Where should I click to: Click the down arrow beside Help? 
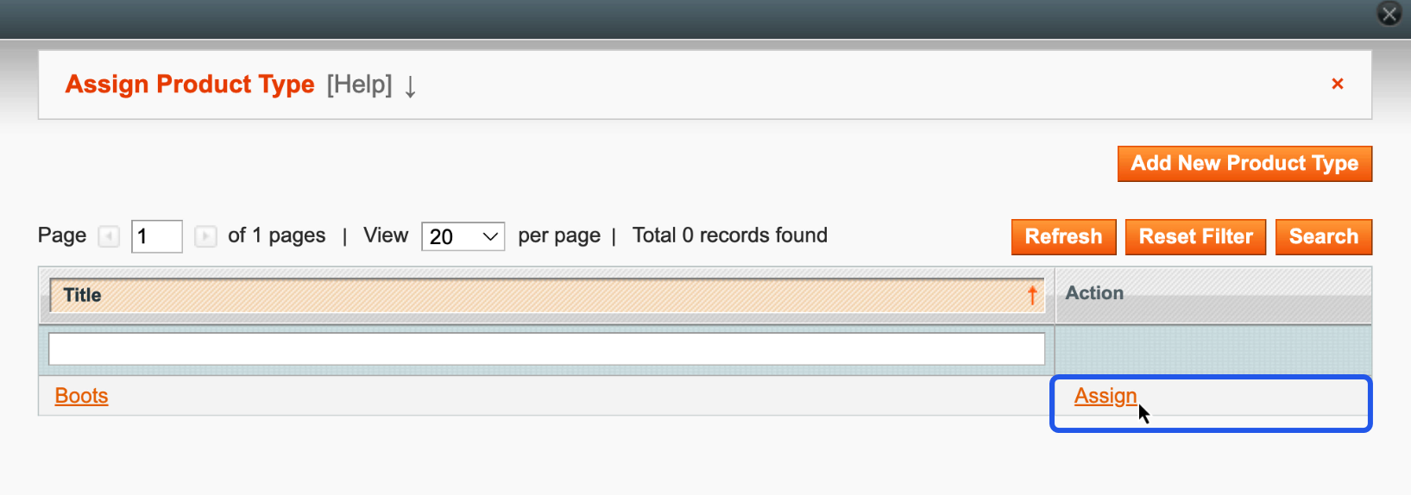tap(411, 86)
